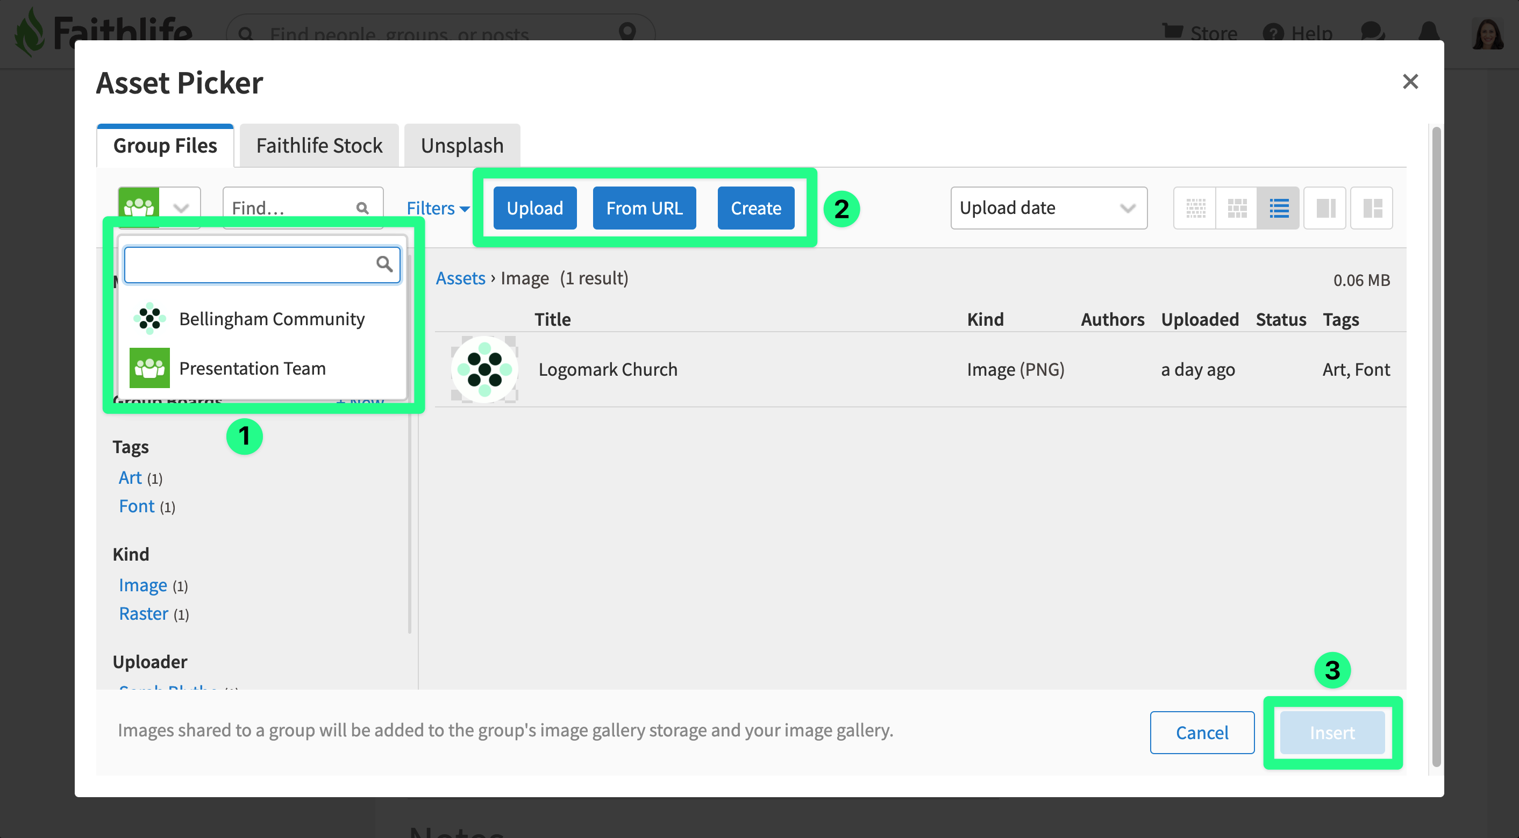1519x838 pixels.
Task: Click the From URL button
Action: (x=644, y=208)
